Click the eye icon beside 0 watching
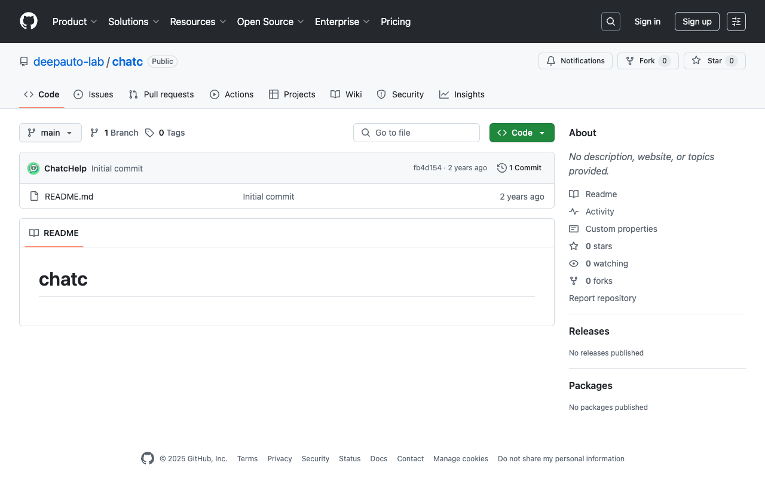Image resolution: width=765 pixels, height=478 pixels. click(574, 263)
